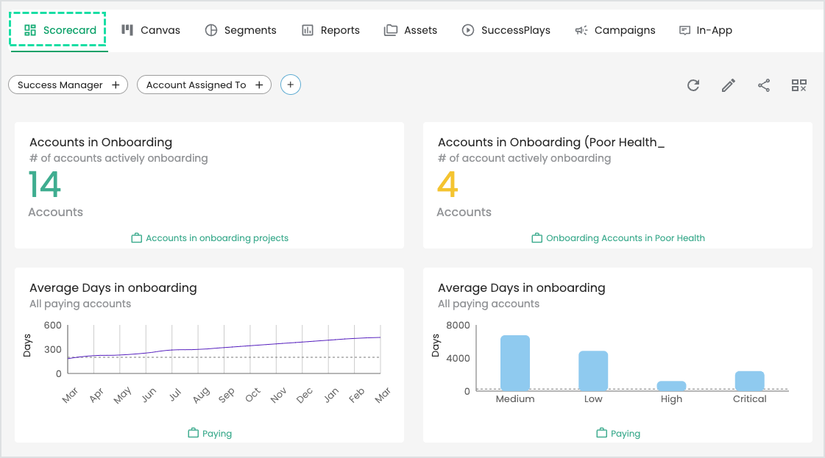This screenshot has width=825, height=458.
Task: Go to the Reports tab
Action: click(330, 30)
